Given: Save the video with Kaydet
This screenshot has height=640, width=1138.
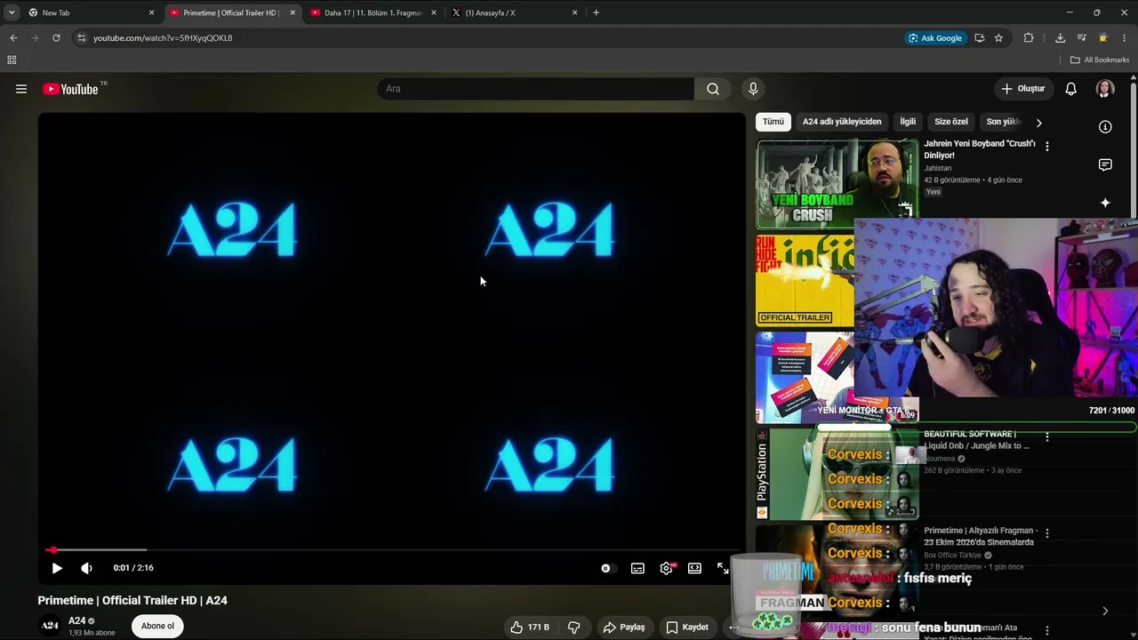Looking at the screenshot, I should (687, 627).
